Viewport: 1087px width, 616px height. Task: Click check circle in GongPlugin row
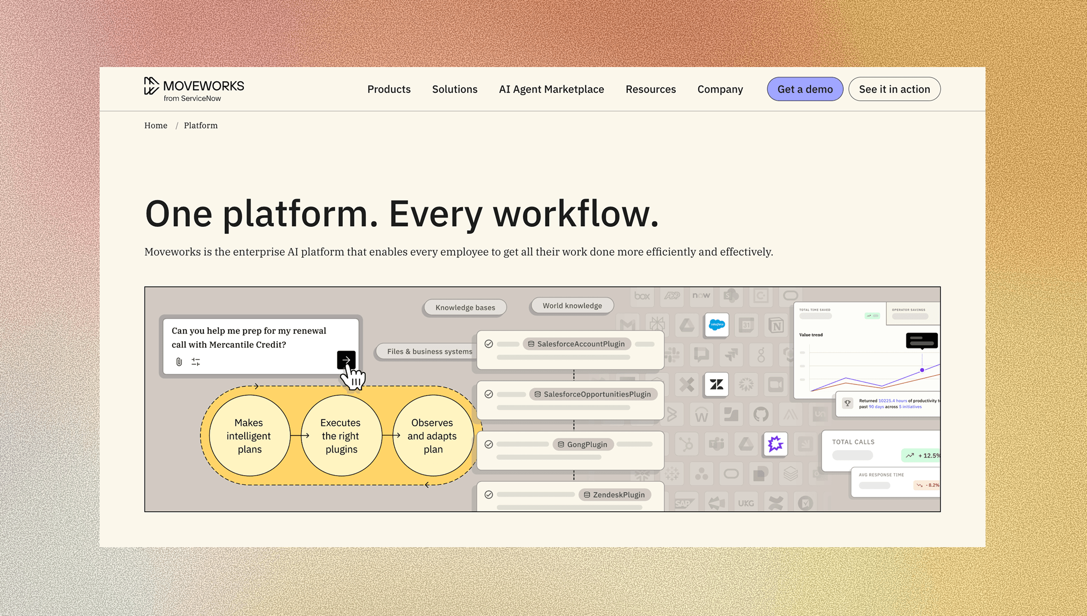489,444
